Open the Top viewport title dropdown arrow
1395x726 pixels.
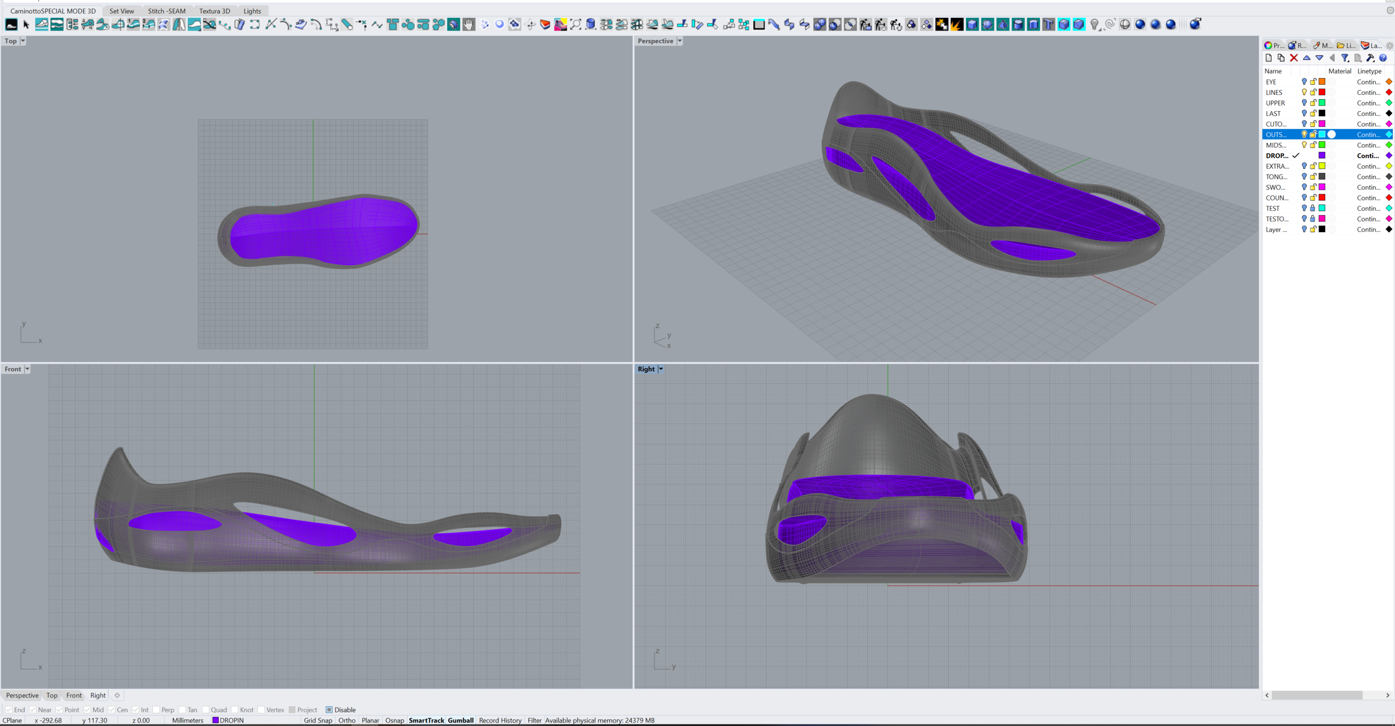point(23,41)
